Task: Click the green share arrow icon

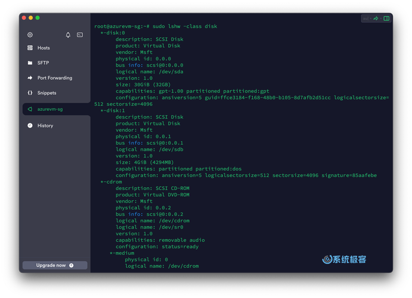Action: pyautogui.click(x=376, y=18)
